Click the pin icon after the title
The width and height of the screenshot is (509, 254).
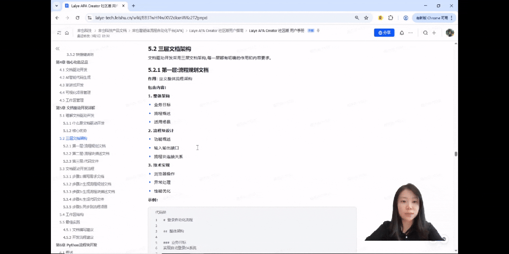(x=318, y=31)
